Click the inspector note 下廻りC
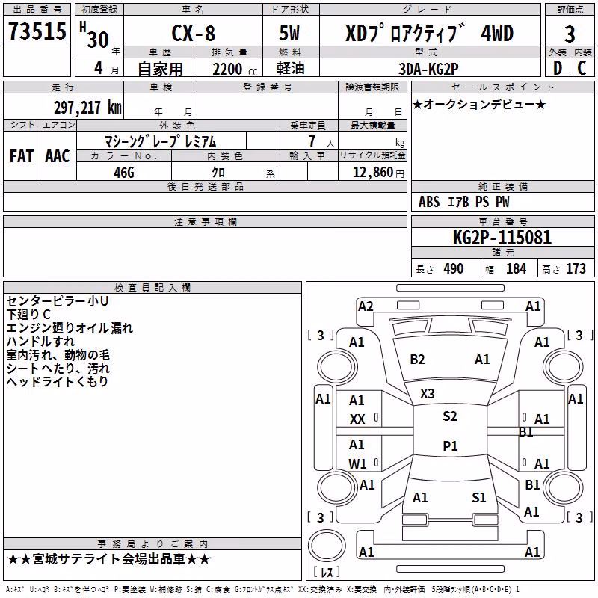 point(28,315)
